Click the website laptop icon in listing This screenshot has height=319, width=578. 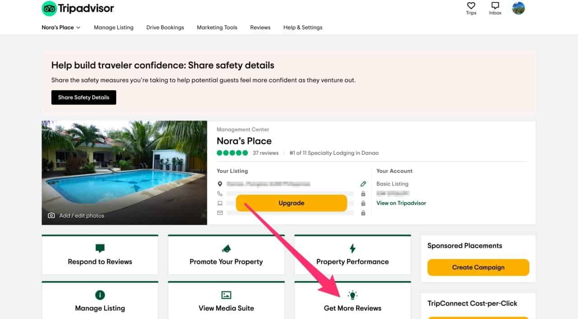pyautogui.click(x=220, y=203)
